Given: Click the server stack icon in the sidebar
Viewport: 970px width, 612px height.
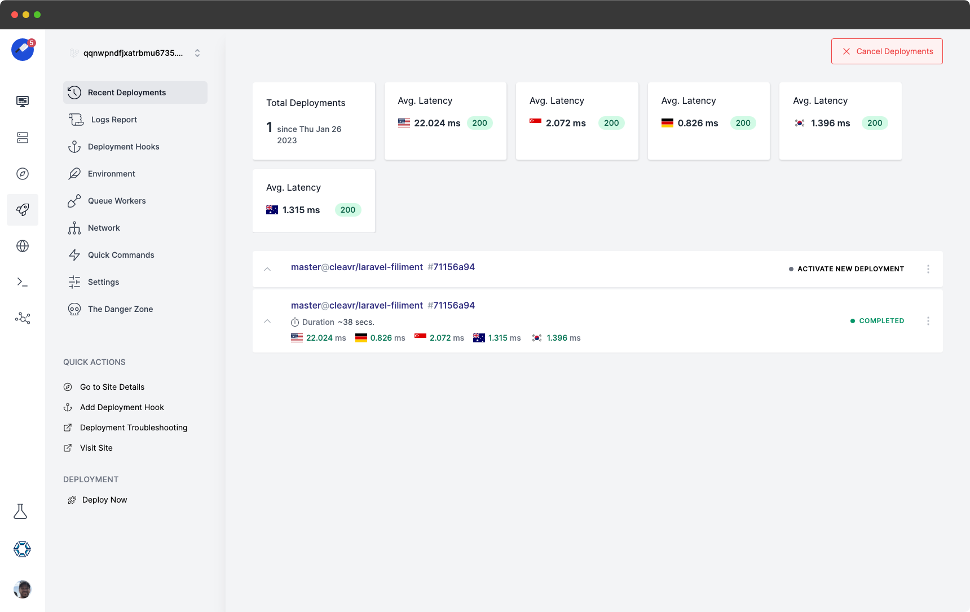Looking at the screenshot, I should click(22, 138).
